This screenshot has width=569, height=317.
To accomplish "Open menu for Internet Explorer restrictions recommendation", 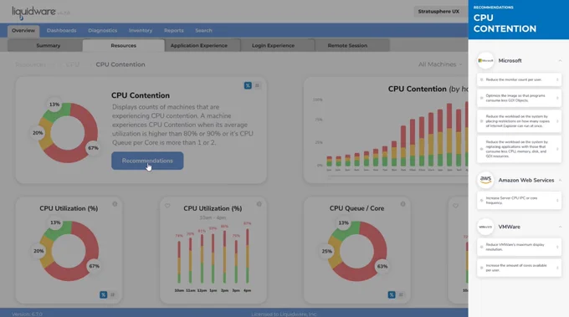I will tap(557, 121).
